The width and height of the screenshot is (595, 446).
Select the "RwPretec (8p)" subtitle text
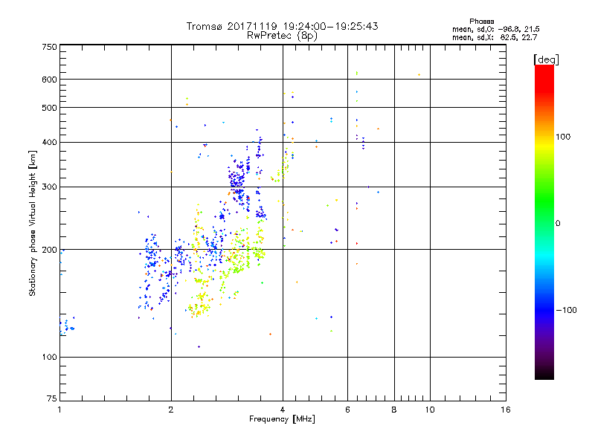click(282, 36)
